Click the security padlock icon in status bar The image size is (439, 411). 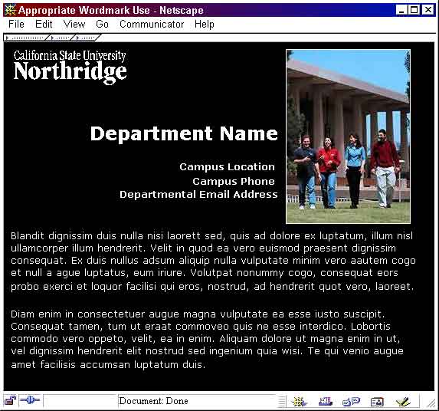tap(10, 400)
